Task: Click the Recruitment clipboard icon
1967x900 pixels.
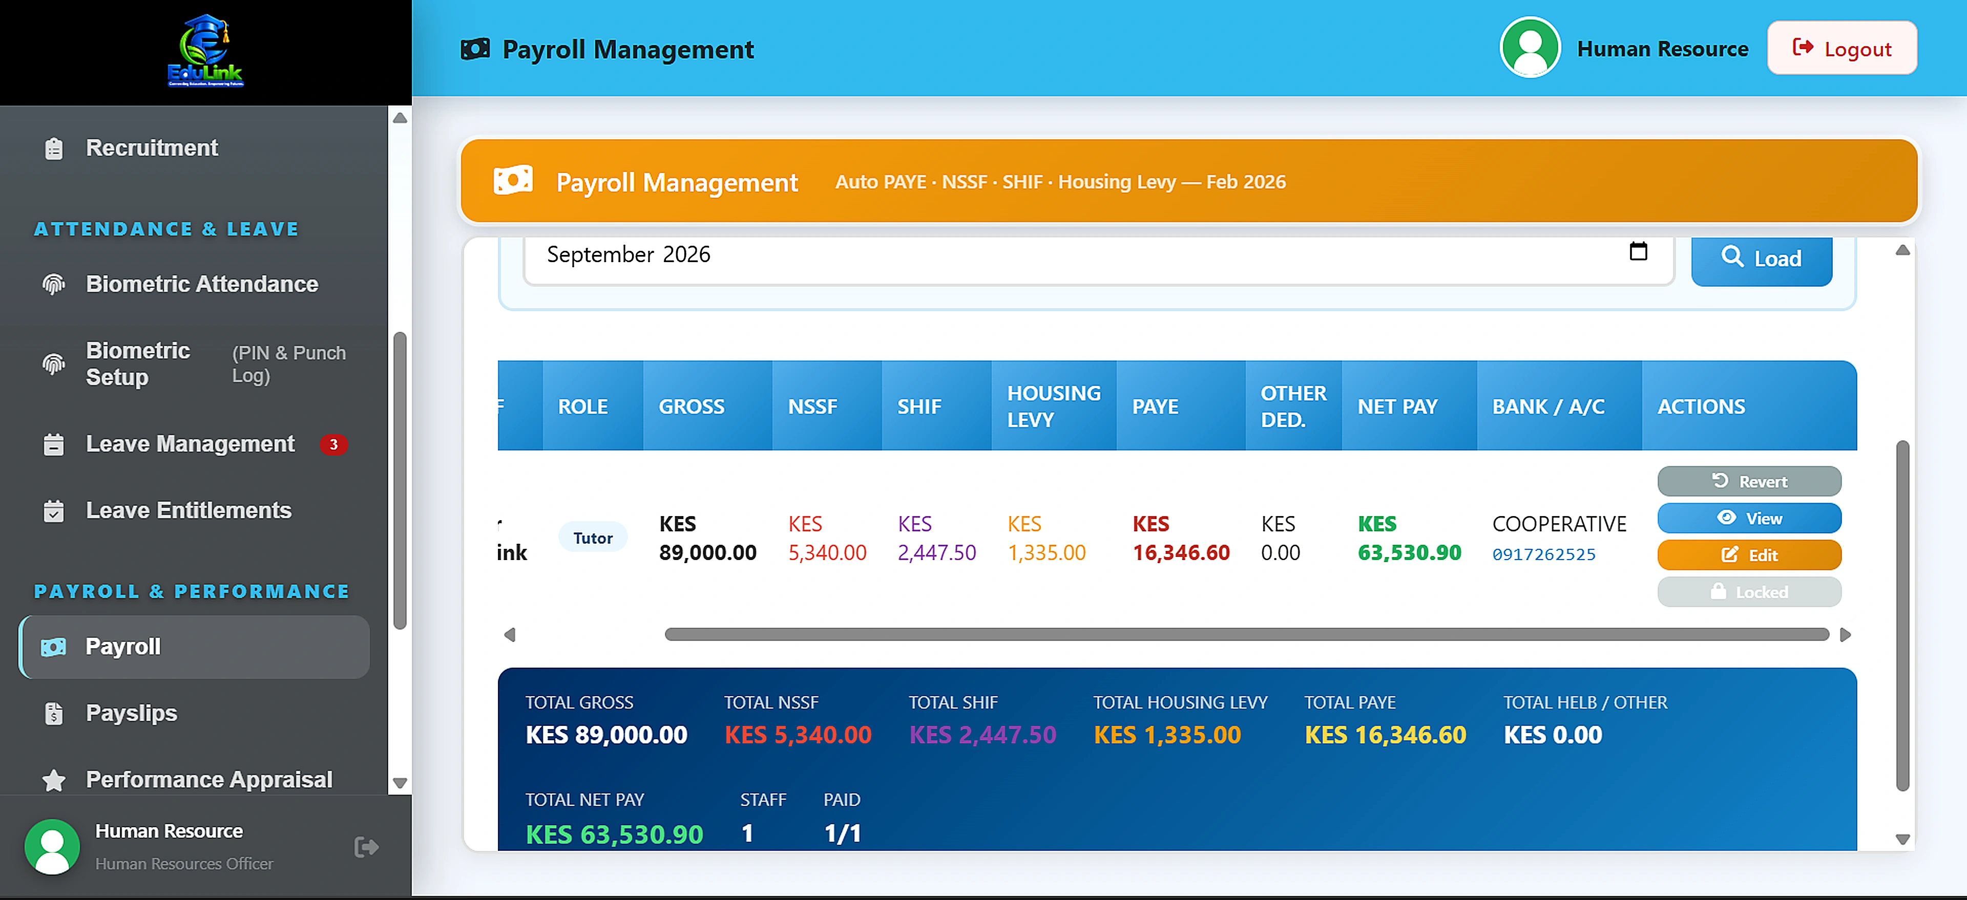Action: pyautogui.click(x=53, y=149)
